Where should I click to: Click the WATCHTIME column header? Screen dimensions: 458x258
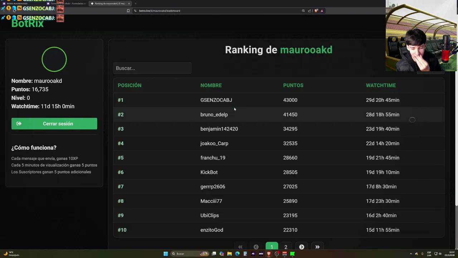click(381, 85)
